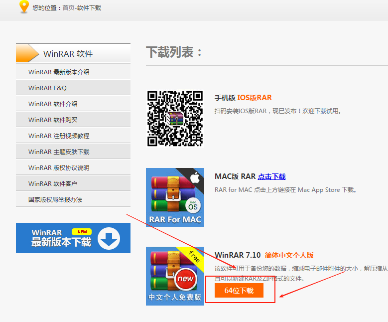Click the 扫码安装IOS版RAR description text
Image resolution: width=388 pixels, height=322 pixels.
[278, 111]
